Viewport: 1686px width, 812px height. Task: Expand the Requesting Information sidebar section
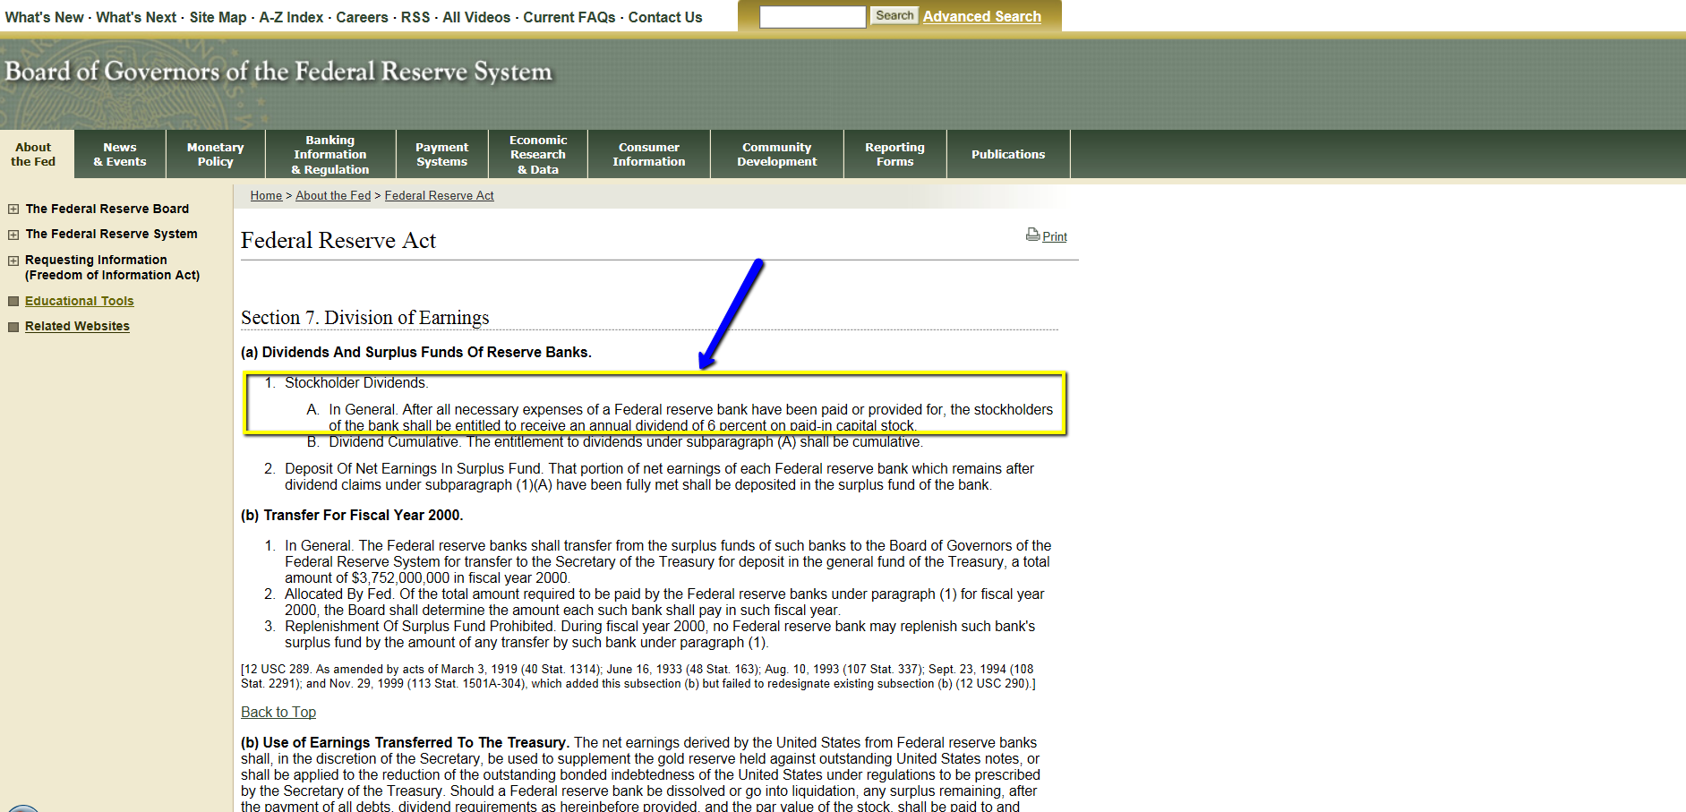13,261
